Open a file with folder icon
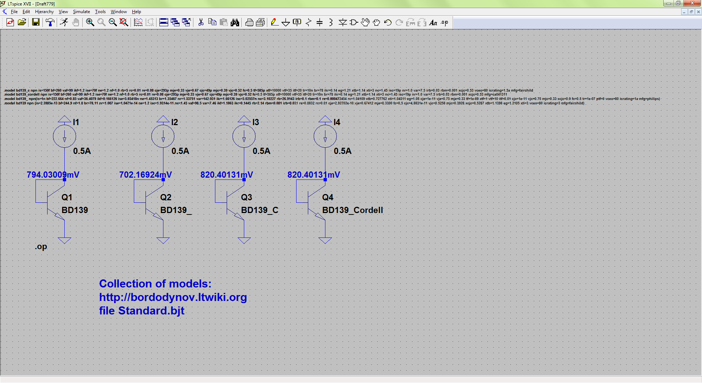 click(x=22, y=23)
